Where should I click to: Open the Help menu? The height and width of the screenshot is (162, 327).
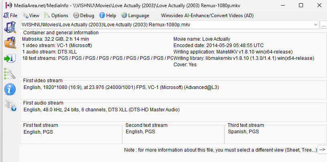pos(108,16)
